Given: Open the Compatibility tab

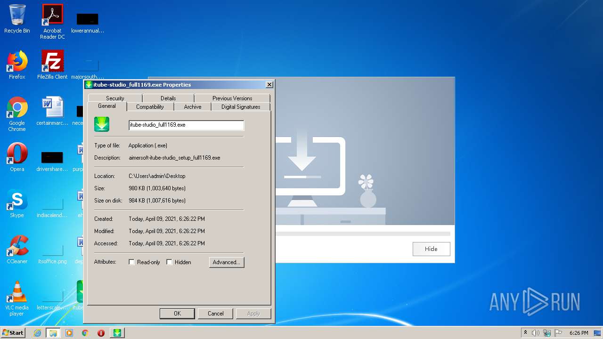Looking at the screenshot, I should point(150,107).
